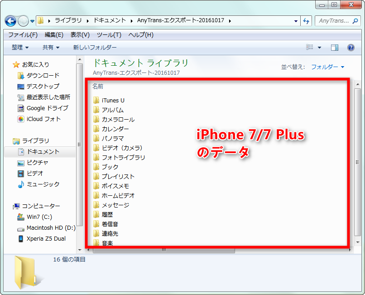365x295 pixels.
Task: Click the greyed-out Forward arrow button
Action: tap(23, 21)
